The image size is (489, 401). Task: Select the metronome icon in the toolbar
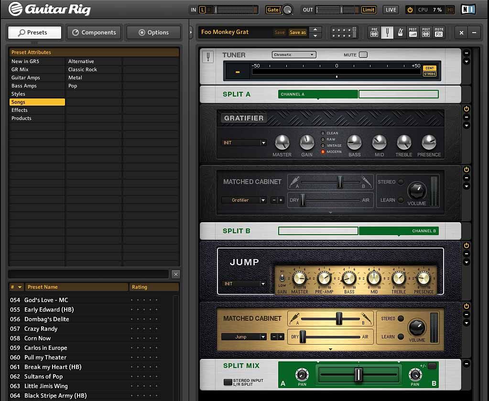pos(401,32)
